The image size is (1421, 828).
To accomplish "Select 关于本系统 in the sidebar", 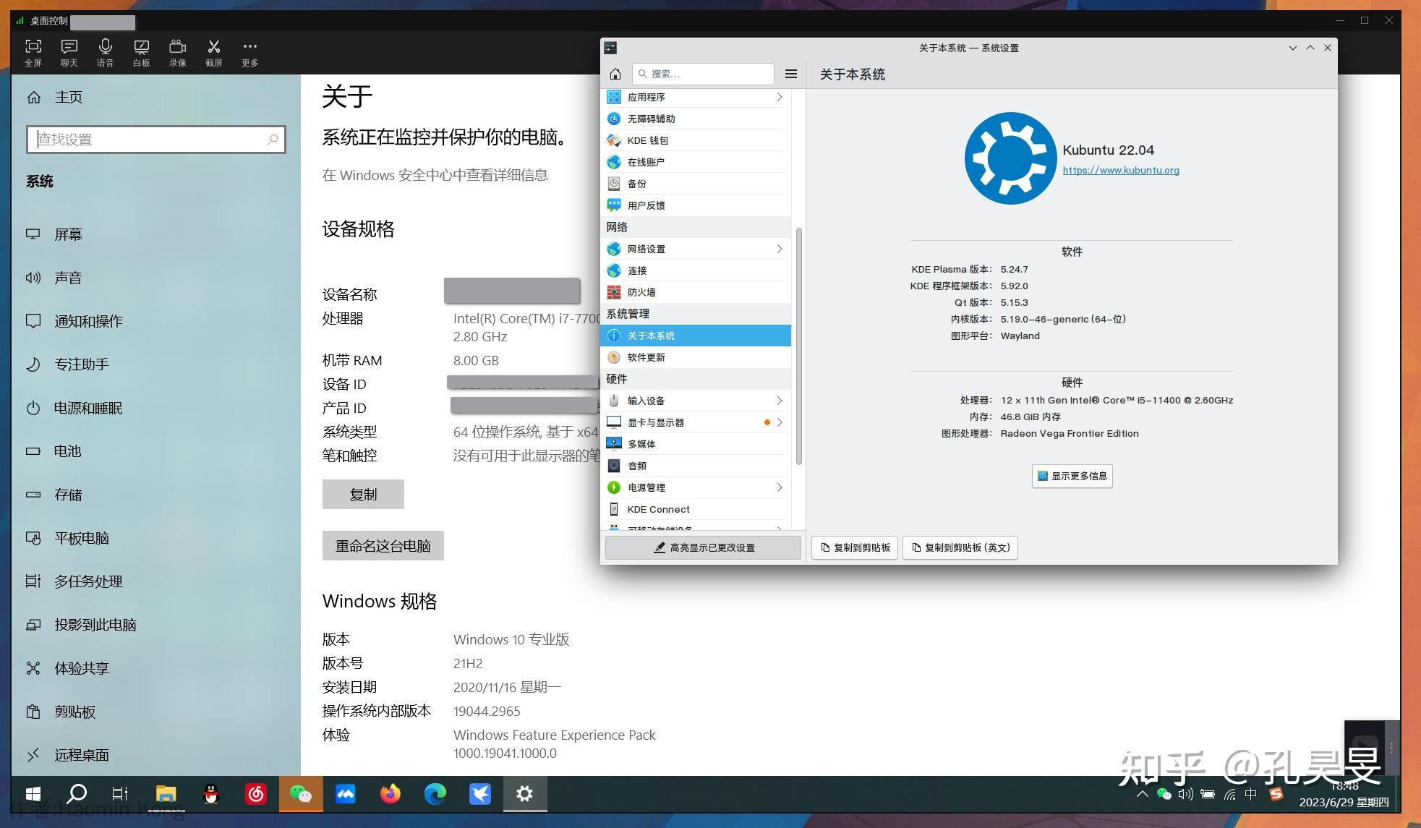I will (696, 336).
